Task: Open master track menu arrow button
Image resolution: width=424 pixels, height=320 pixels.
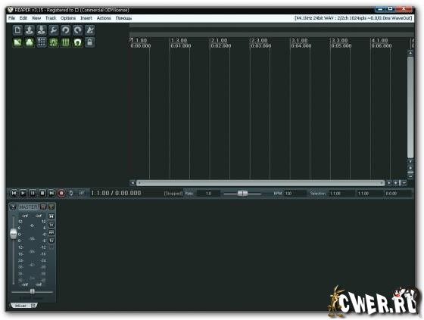Action: point(13,207)
